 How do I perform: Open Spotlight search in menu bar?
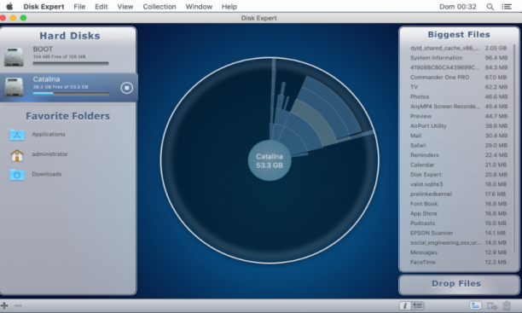(x=490, y=7)
